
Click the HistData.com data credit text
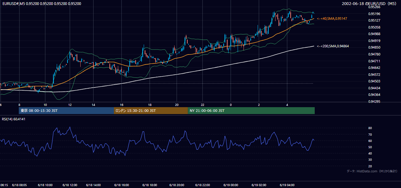pos(372,171)
